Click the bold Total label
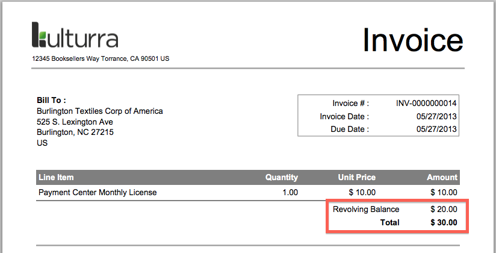 pyautogui.click(x=389, y=222)
